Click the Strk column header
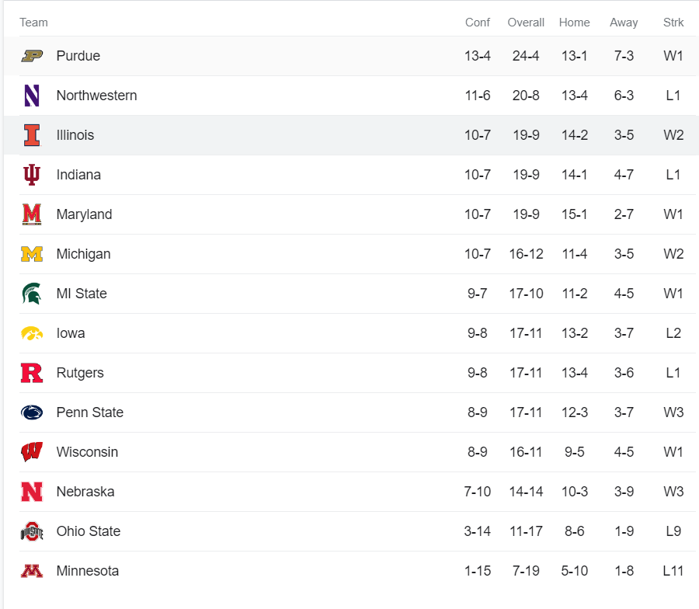 pyautogui.click(x=673, y=23)
